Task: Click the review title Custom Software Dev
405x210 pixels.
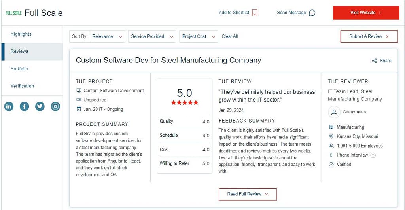Action: point(168,60)
